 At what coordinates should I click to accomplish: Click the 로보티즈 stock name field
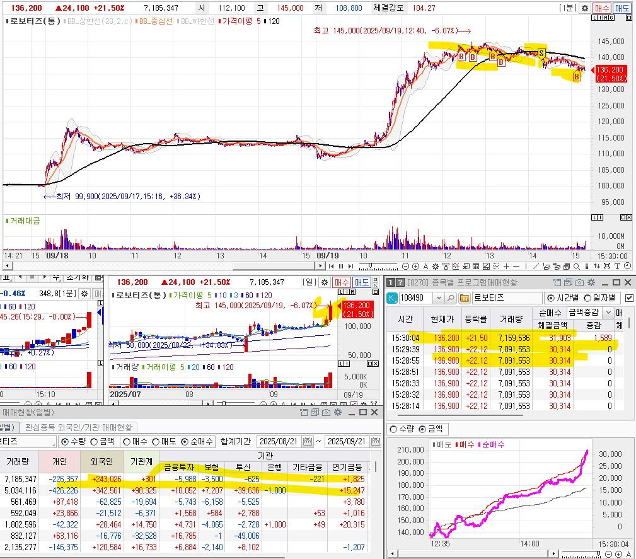click(507, 298)
